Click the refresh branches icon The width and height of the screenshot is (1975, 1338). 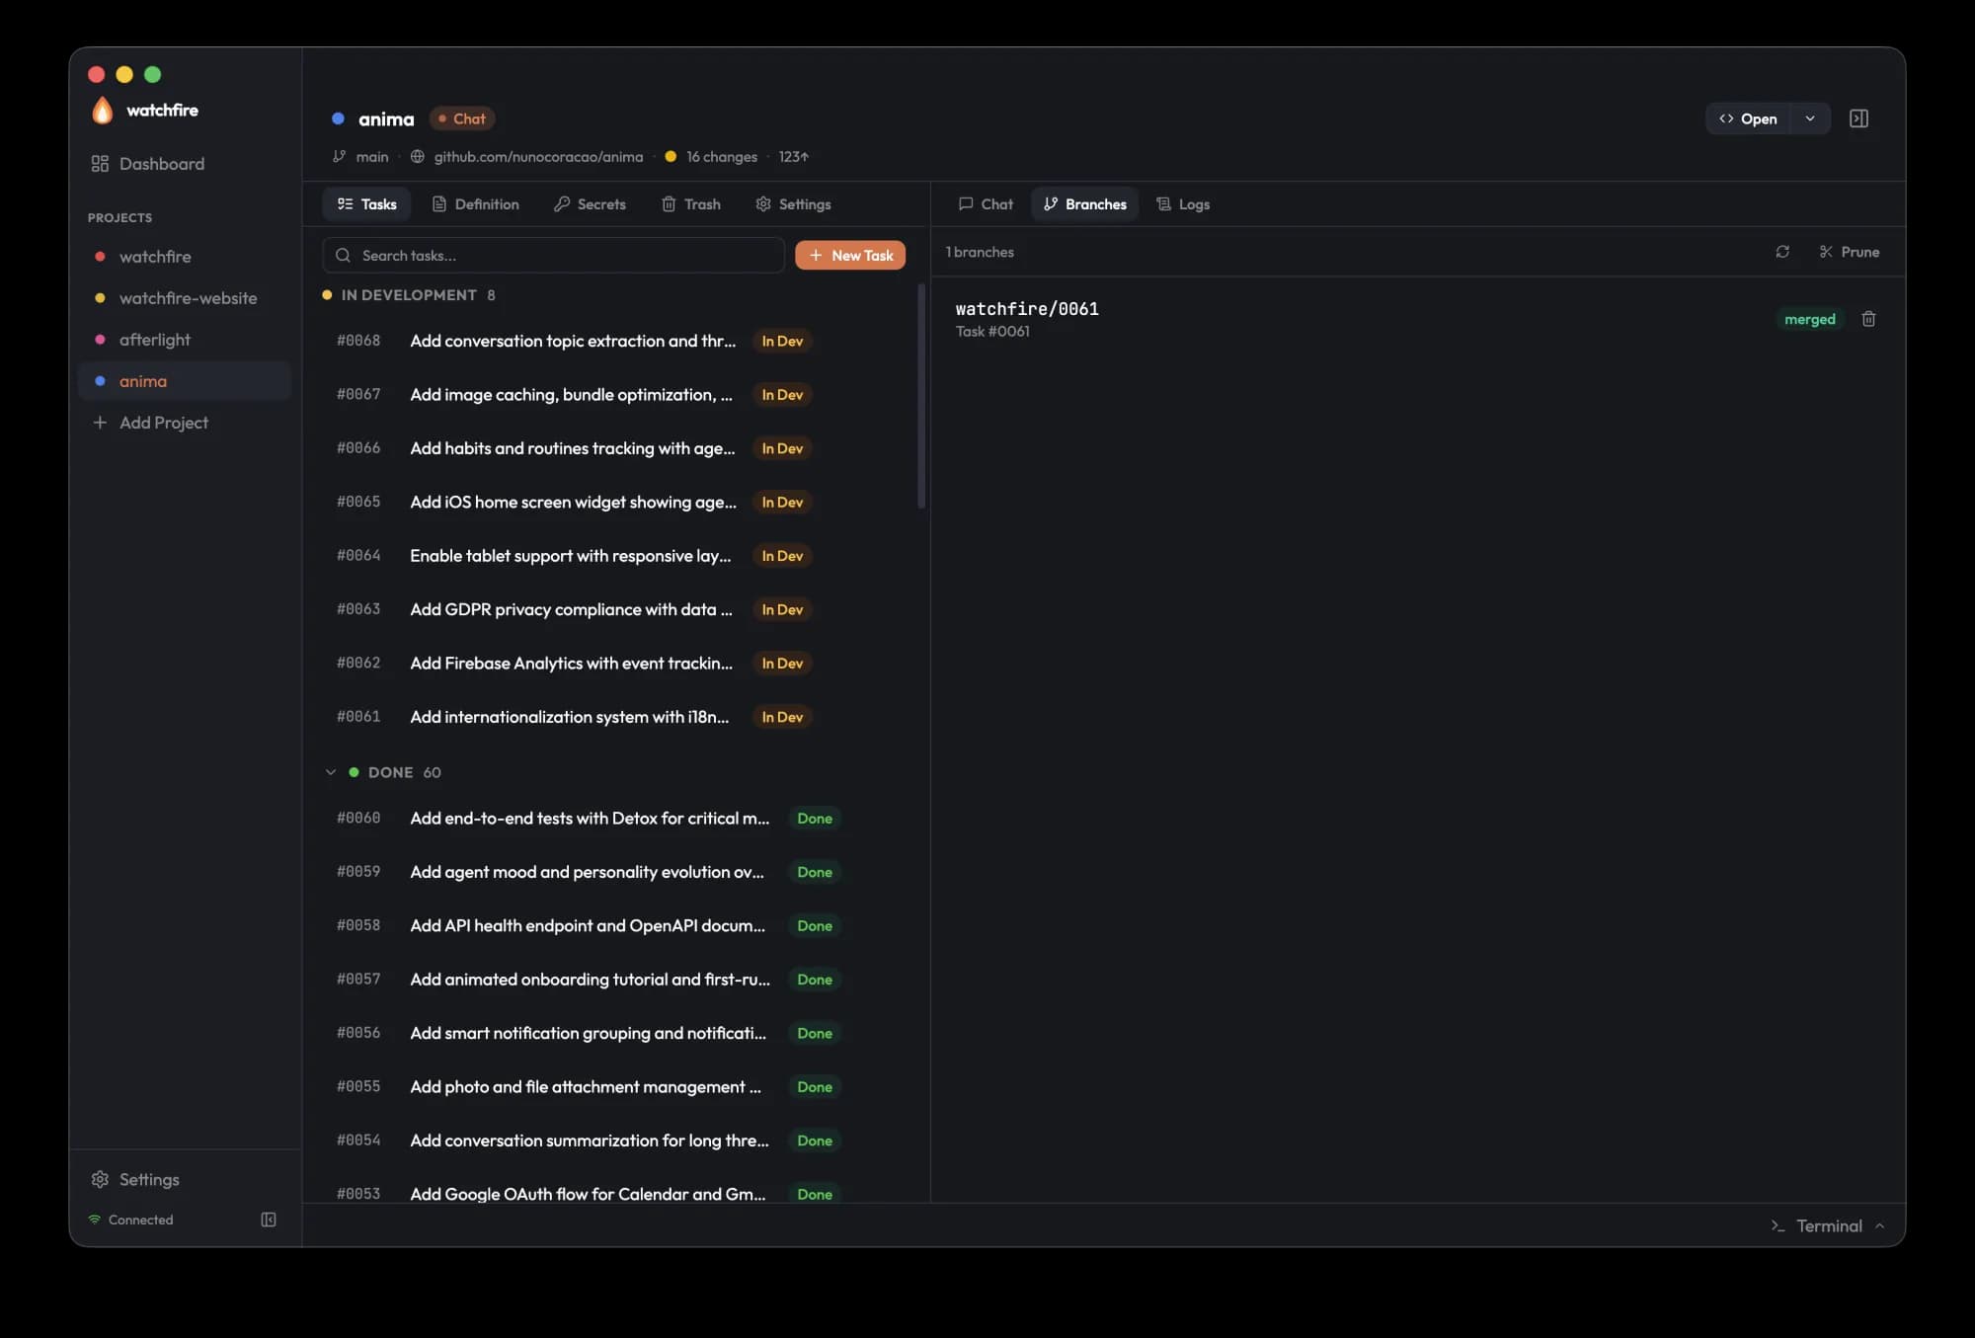[1782, 252]
